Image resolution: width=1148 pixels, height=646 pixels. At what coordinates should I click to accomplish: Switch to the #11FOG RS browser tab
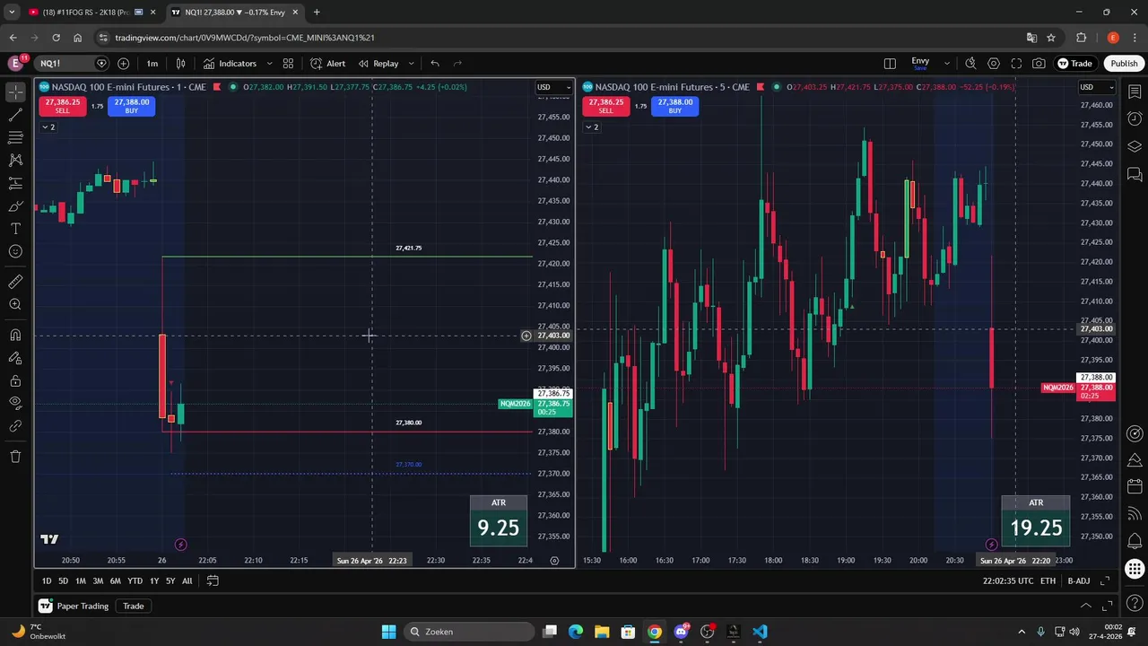tap(88, 13)
